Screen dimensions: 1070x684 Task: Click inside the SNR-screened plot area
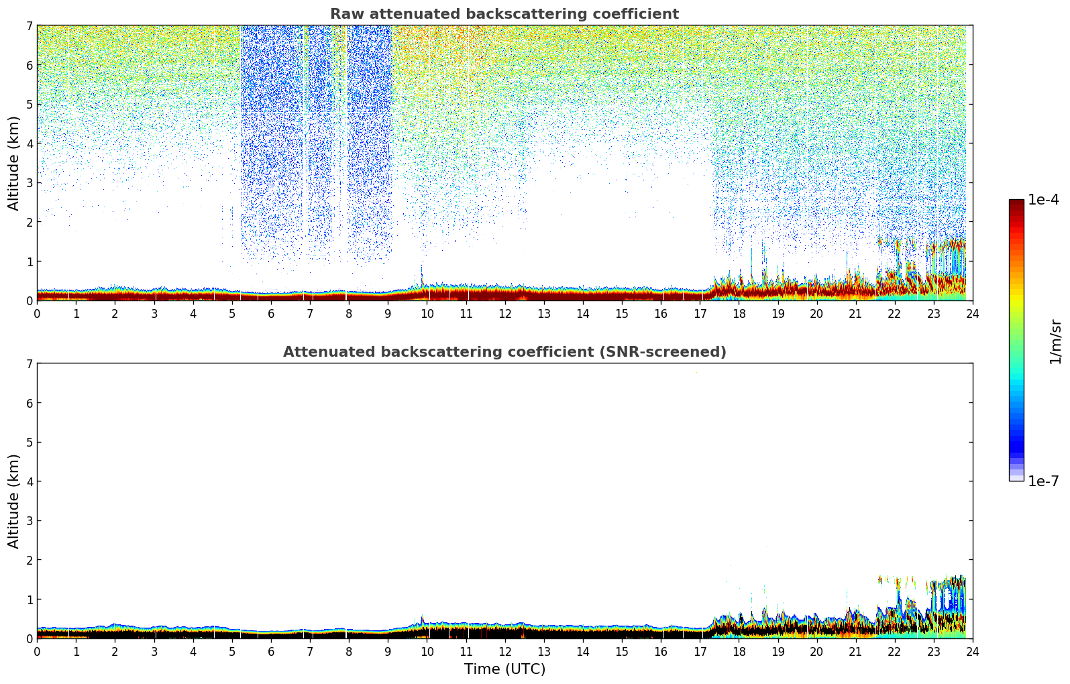pos(504,501)
